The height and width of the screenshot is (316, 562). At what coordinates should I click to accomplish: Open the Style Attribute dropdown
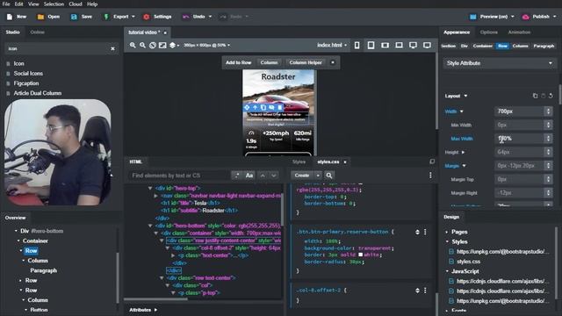[500, 63]
